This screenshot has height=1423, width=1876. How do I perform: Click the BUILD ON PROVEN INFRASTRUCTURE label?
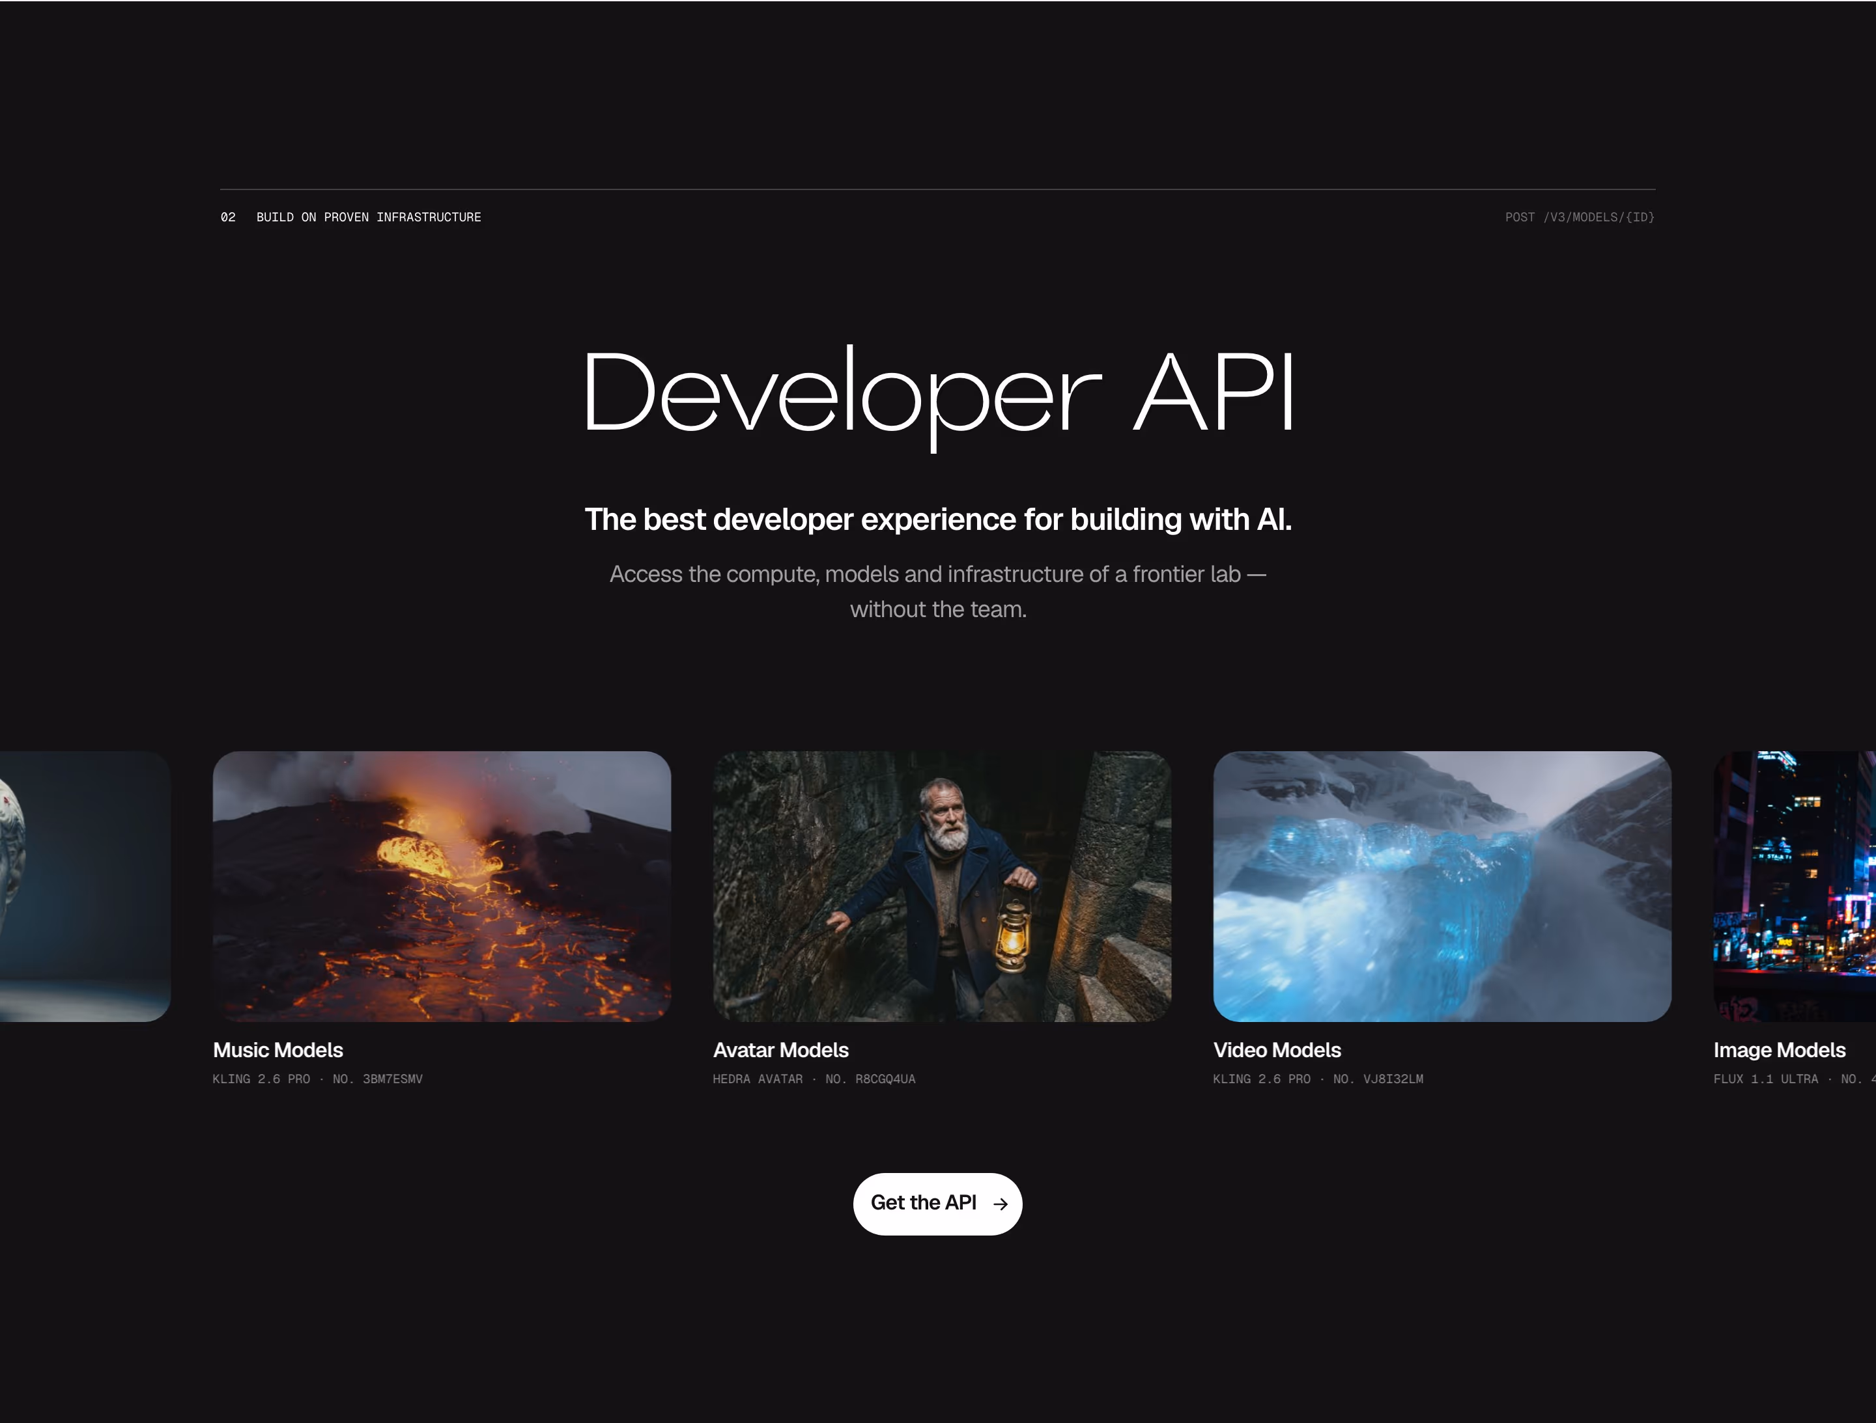pyautogui.click(x=369, y=217)
